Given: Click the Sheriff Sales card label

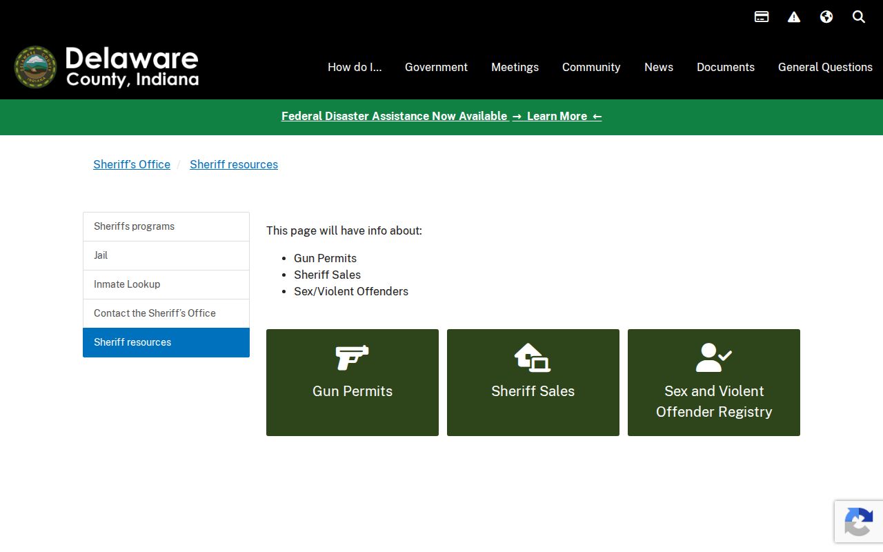Looking at the screenshot, I should 533,391.
